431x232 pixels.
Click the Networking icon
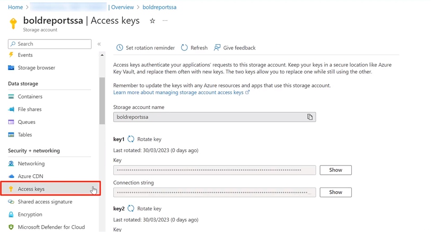[x=11, y=164]
